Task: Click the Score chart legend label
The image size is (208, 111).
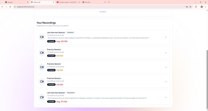Action: coord(103,12)
